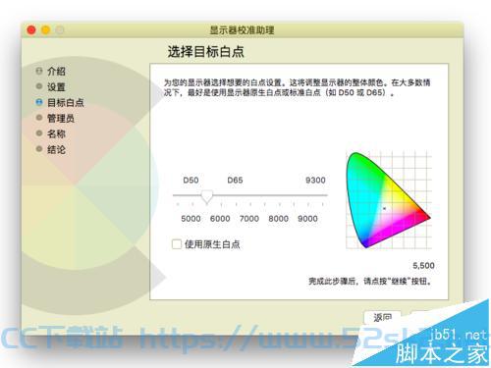The height and width of the screenshot is (368, 491).
Task: Select the 管理员 step in sidebar
Action: click(x=61, y=118)
